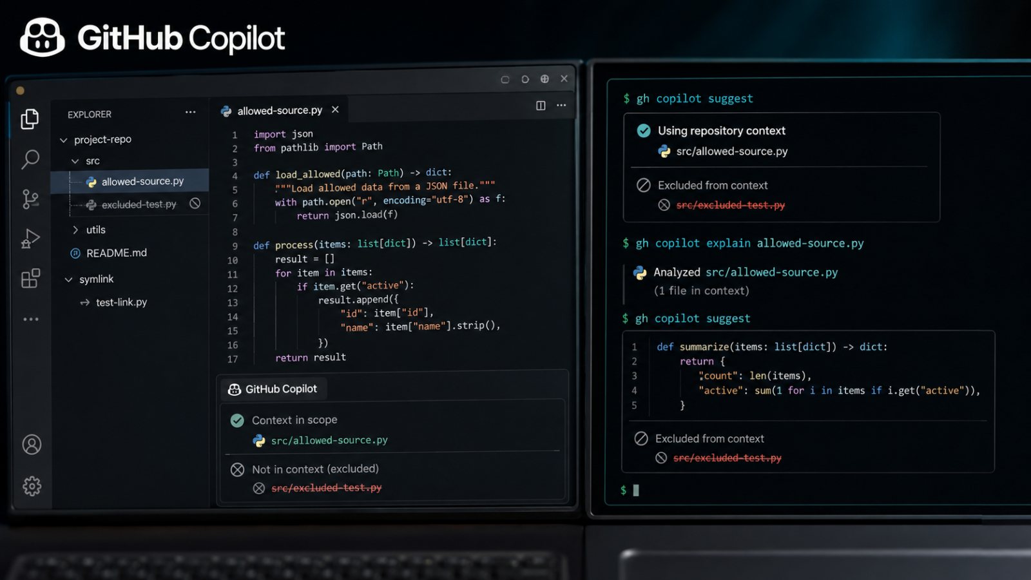This screenshot has height=580, width=1031.
Task: Close the allowed-source.py editor tab
Action: pos(335,110)
